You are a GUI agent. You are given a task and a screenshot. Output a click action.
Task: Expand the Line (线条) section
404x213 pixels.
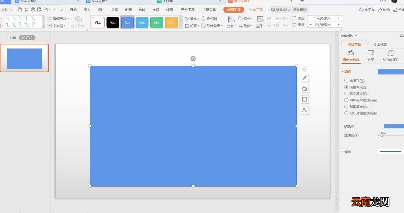click(x=346, y=152)
